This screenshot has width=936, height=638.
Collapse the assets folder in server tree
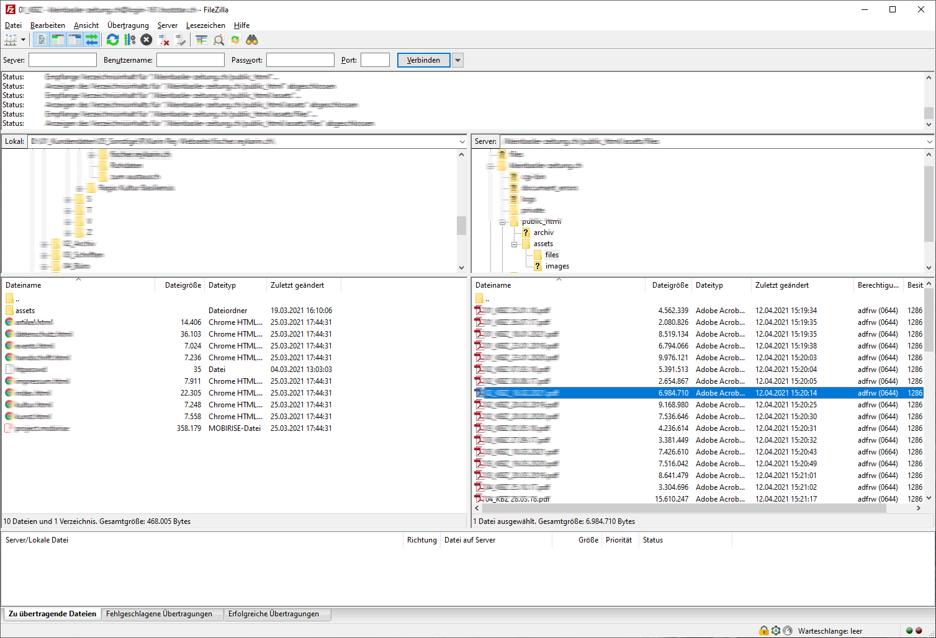click(515, 244)
